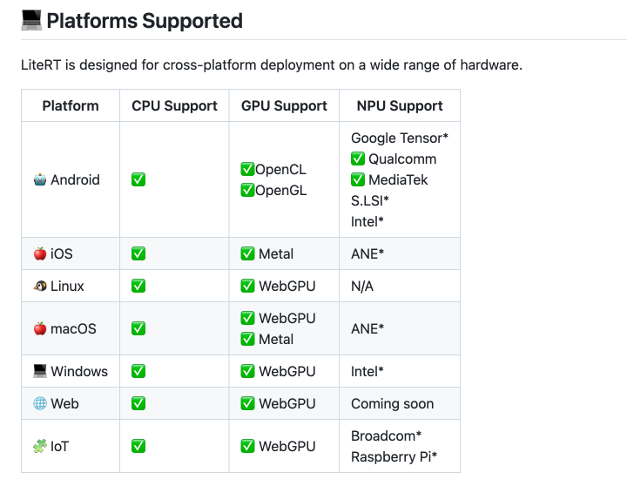Click the Platforms Supported heading text
This screenshot has width=627, height=486.
(145, 21)
